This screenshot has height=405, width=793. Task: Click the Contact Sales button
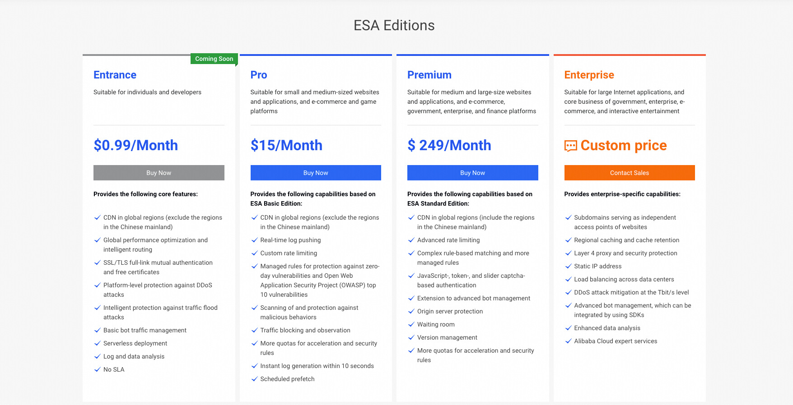[629, 173]
